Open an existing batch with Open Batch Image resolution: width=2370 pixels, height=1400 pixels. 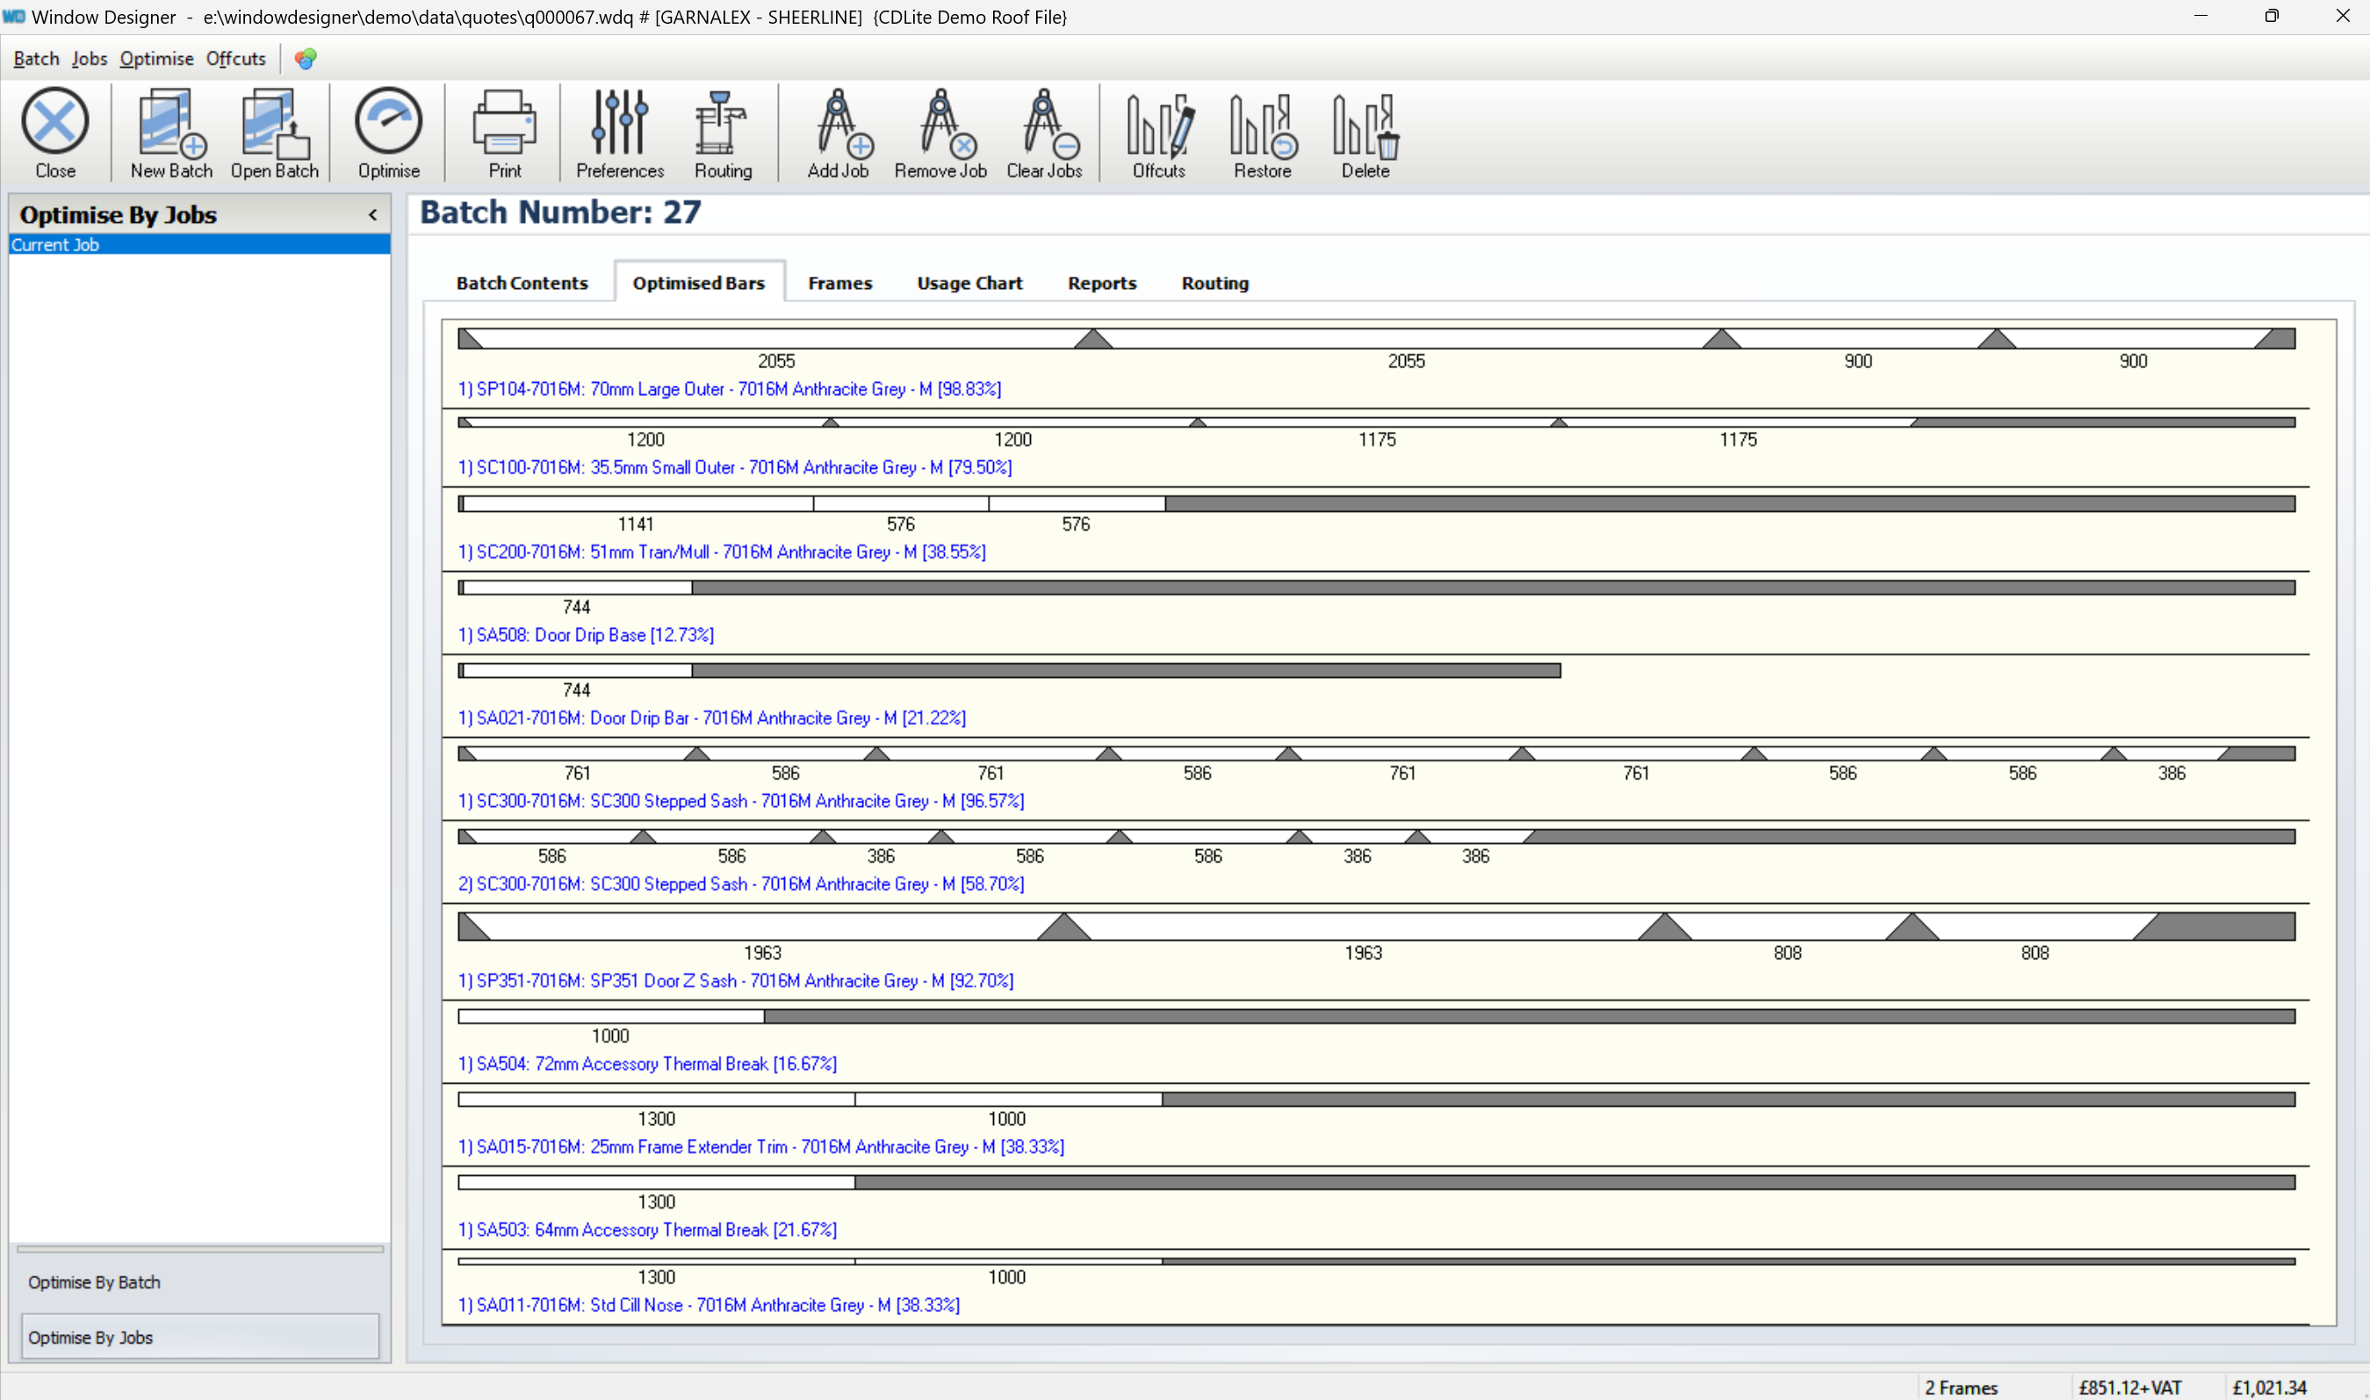point(275,133)
